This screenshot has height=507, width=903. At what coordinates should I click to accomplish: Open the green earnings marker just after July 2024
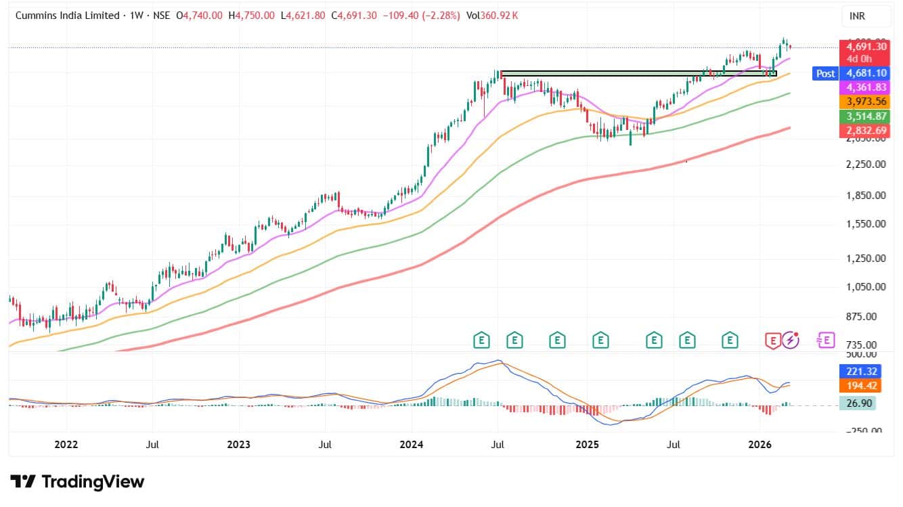click(514, 340)
